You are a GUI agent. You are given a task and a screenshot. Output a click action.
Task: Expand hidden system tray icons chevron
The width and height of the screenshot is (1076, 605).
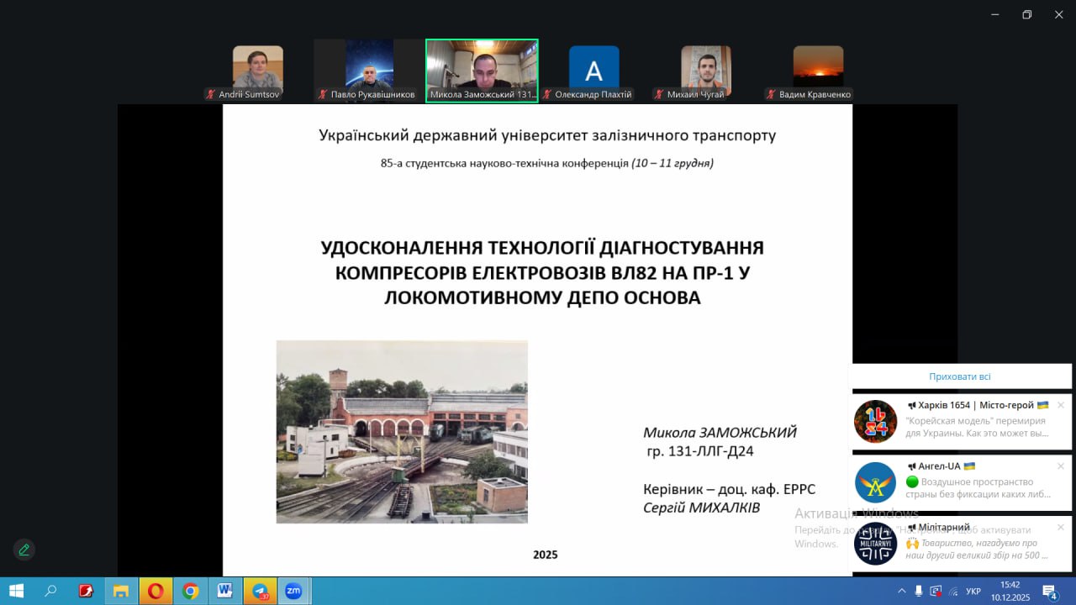coord(902,591)
